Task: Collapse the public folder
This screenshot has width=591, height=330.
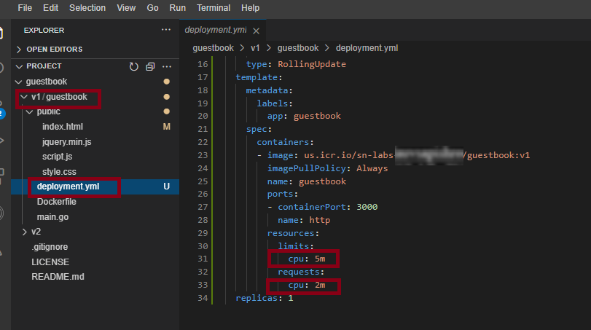Action: point(48,111)
